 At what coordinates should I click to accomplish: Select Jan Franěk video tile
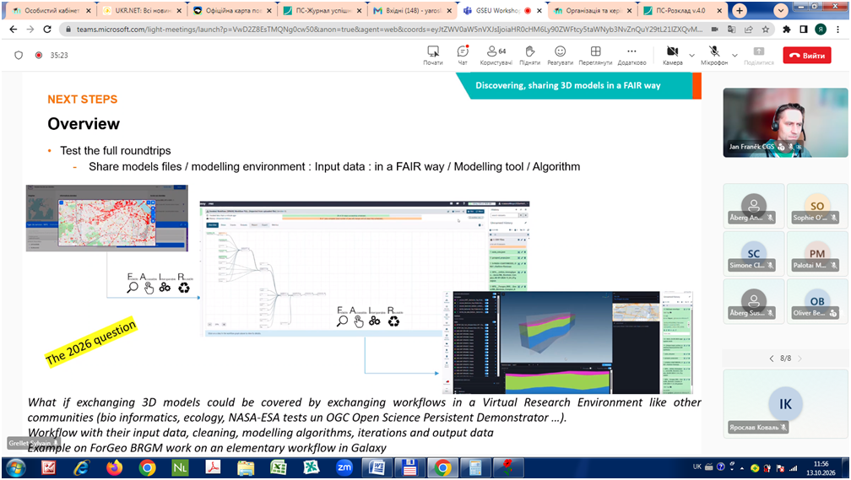785,122
